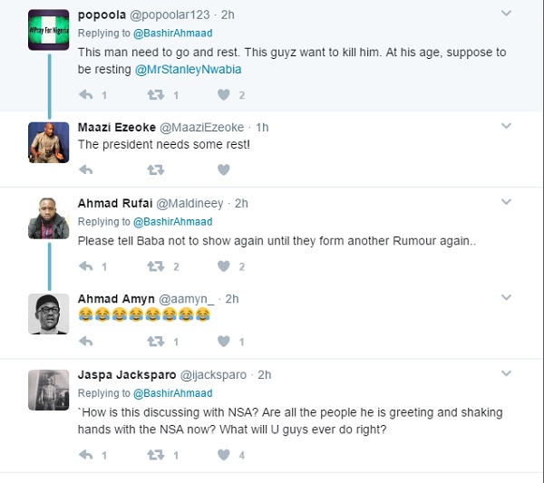Retweet popoola's tweet
The width and height of the screenshot is (544, 483).
pyautogui.click(x=155, y=94)
